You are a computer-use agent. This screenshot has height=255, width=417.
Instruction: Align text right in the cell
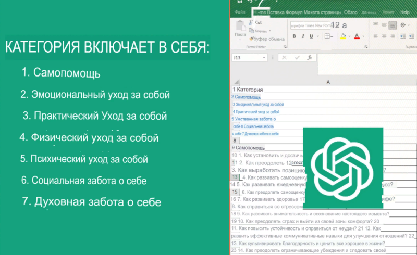point(393,36)
